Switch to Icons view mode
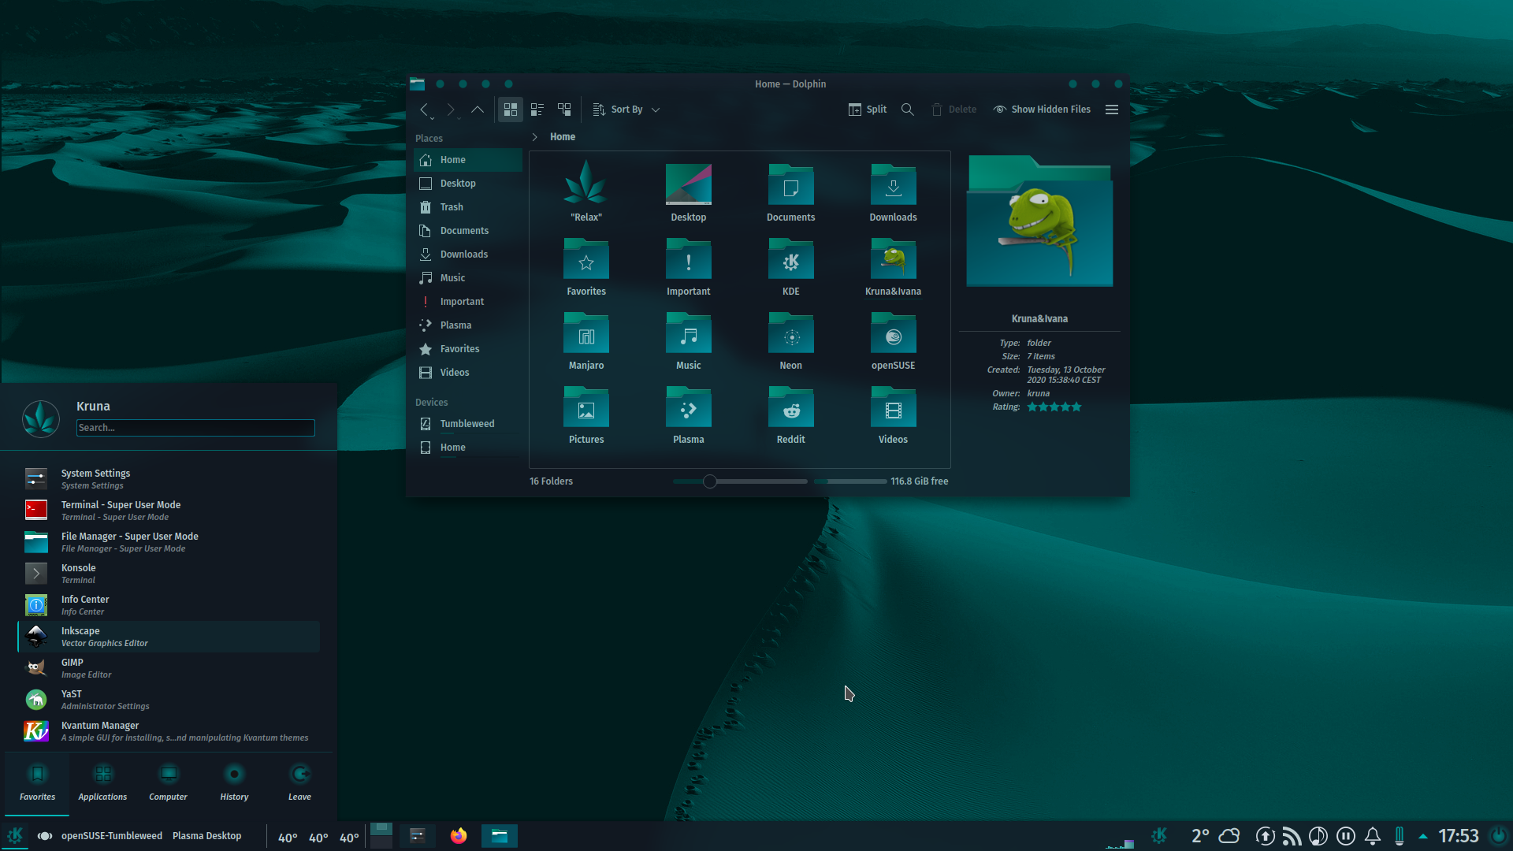Screen dimensions: 1513x851 pos(511,110)
